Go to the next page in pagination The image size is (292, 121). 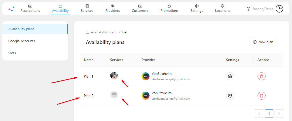click(x=279, y=113)
